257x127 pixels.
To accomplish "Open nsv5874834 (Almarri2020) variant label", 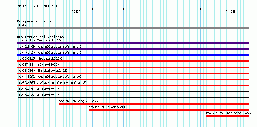I will (38, 65).
